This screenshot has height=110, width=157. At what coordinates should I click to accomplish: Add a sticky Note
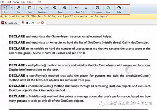[x=30, y=8]
